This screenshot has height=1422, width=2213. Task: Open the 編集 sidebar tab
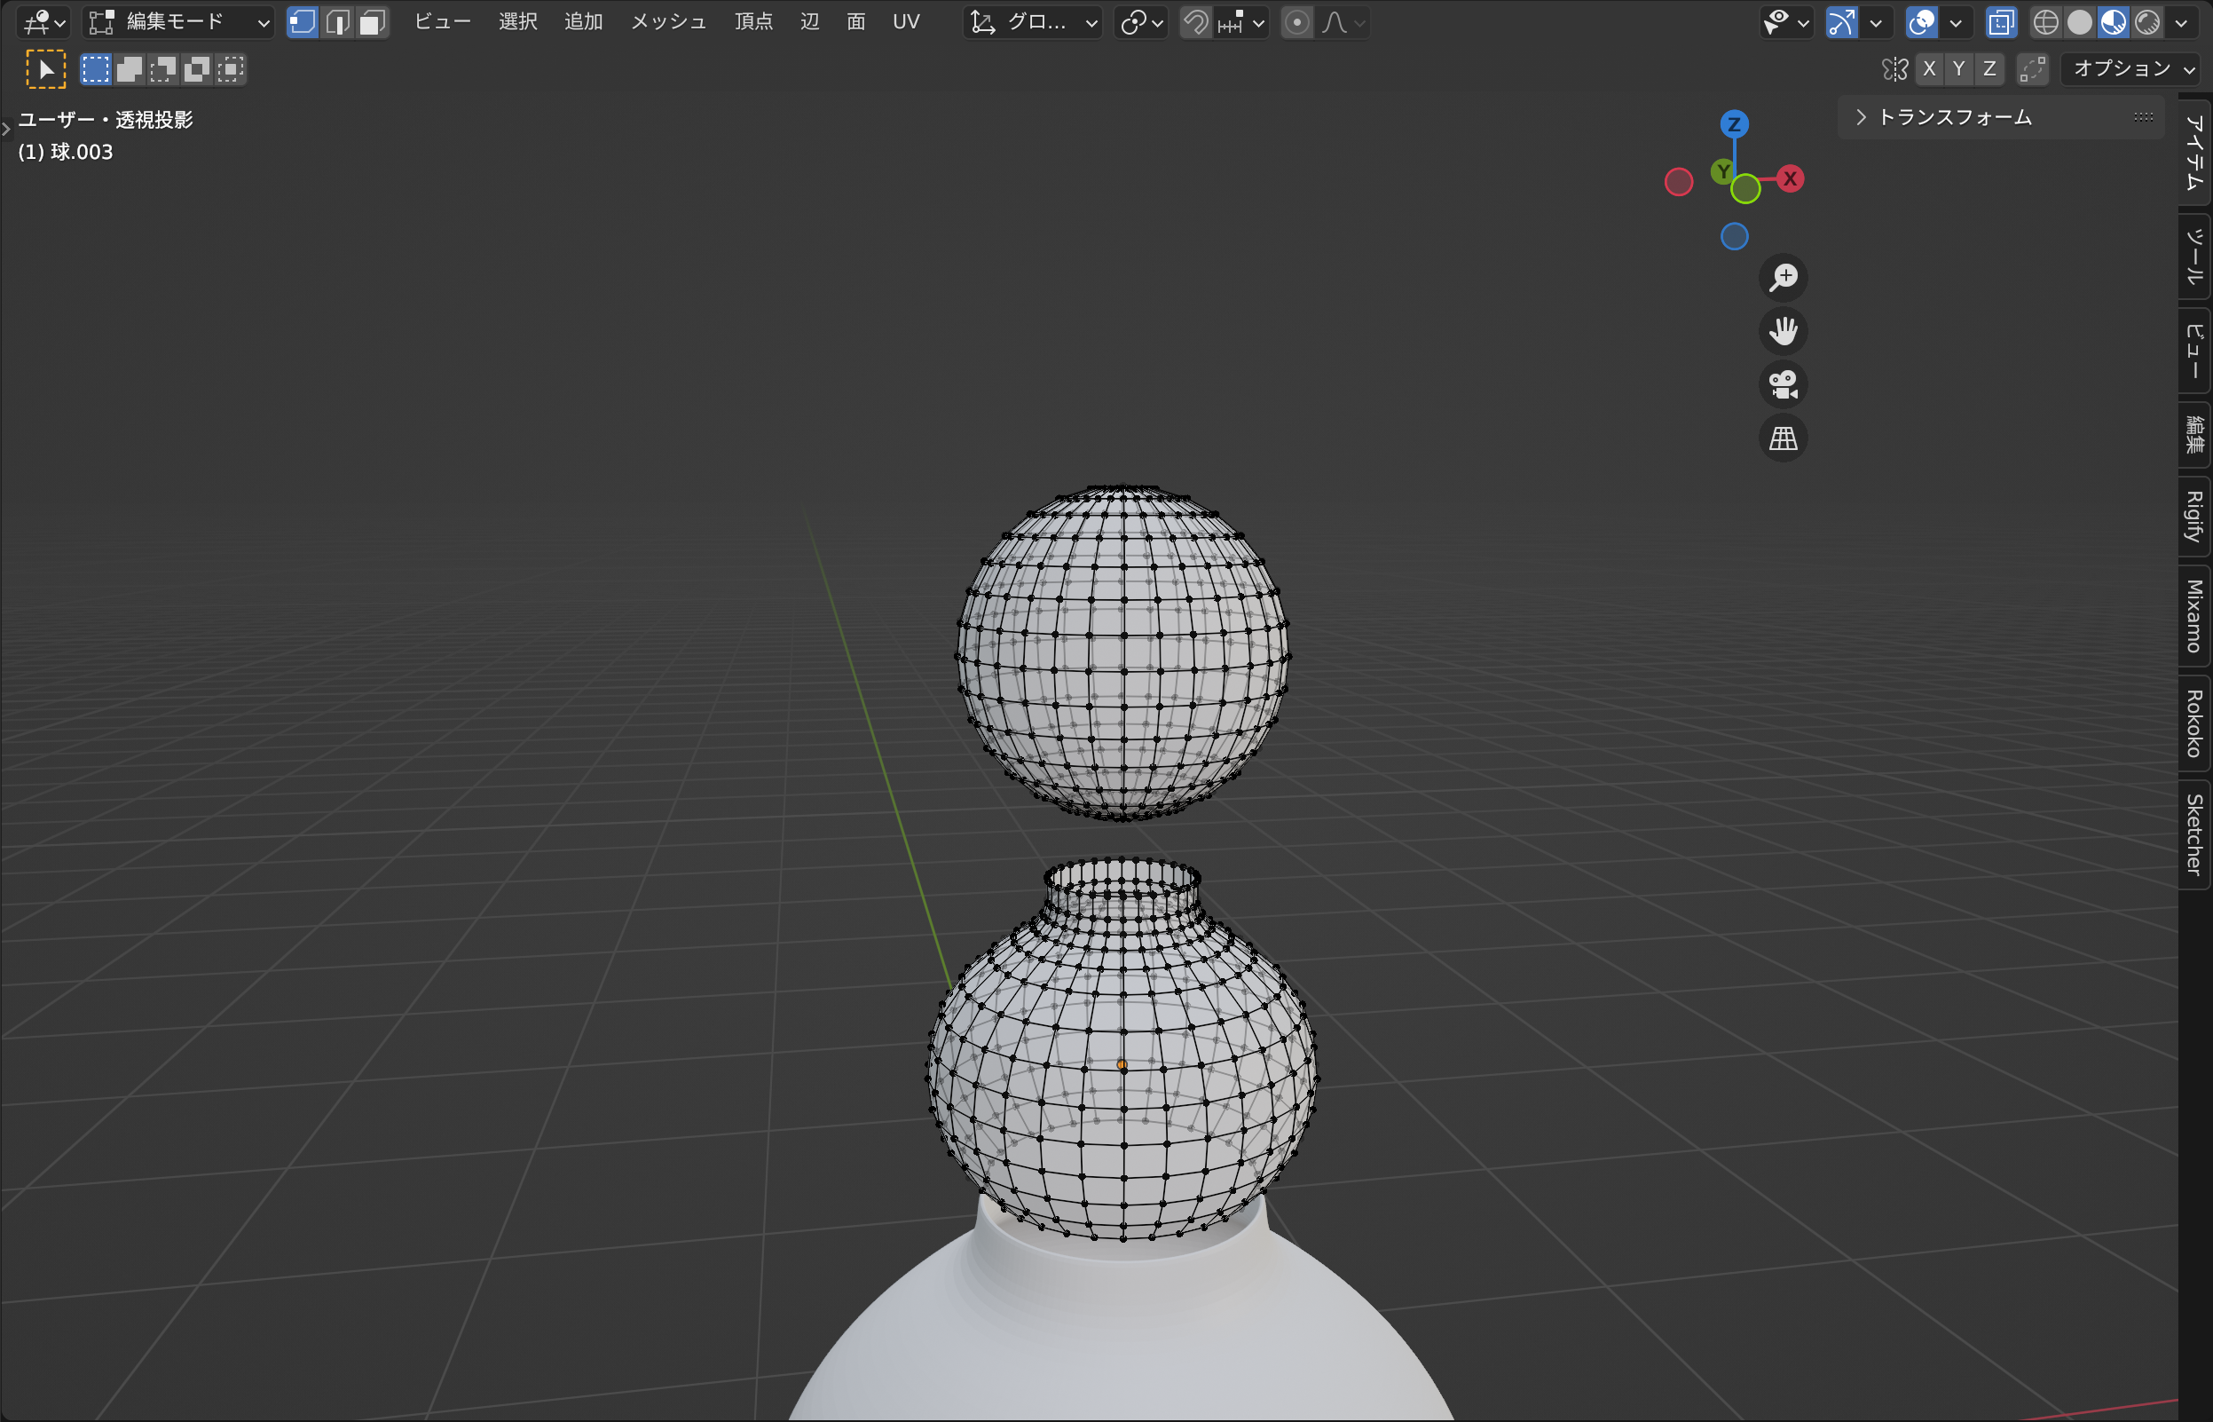pyautogui.click(x=2193, y=434)
